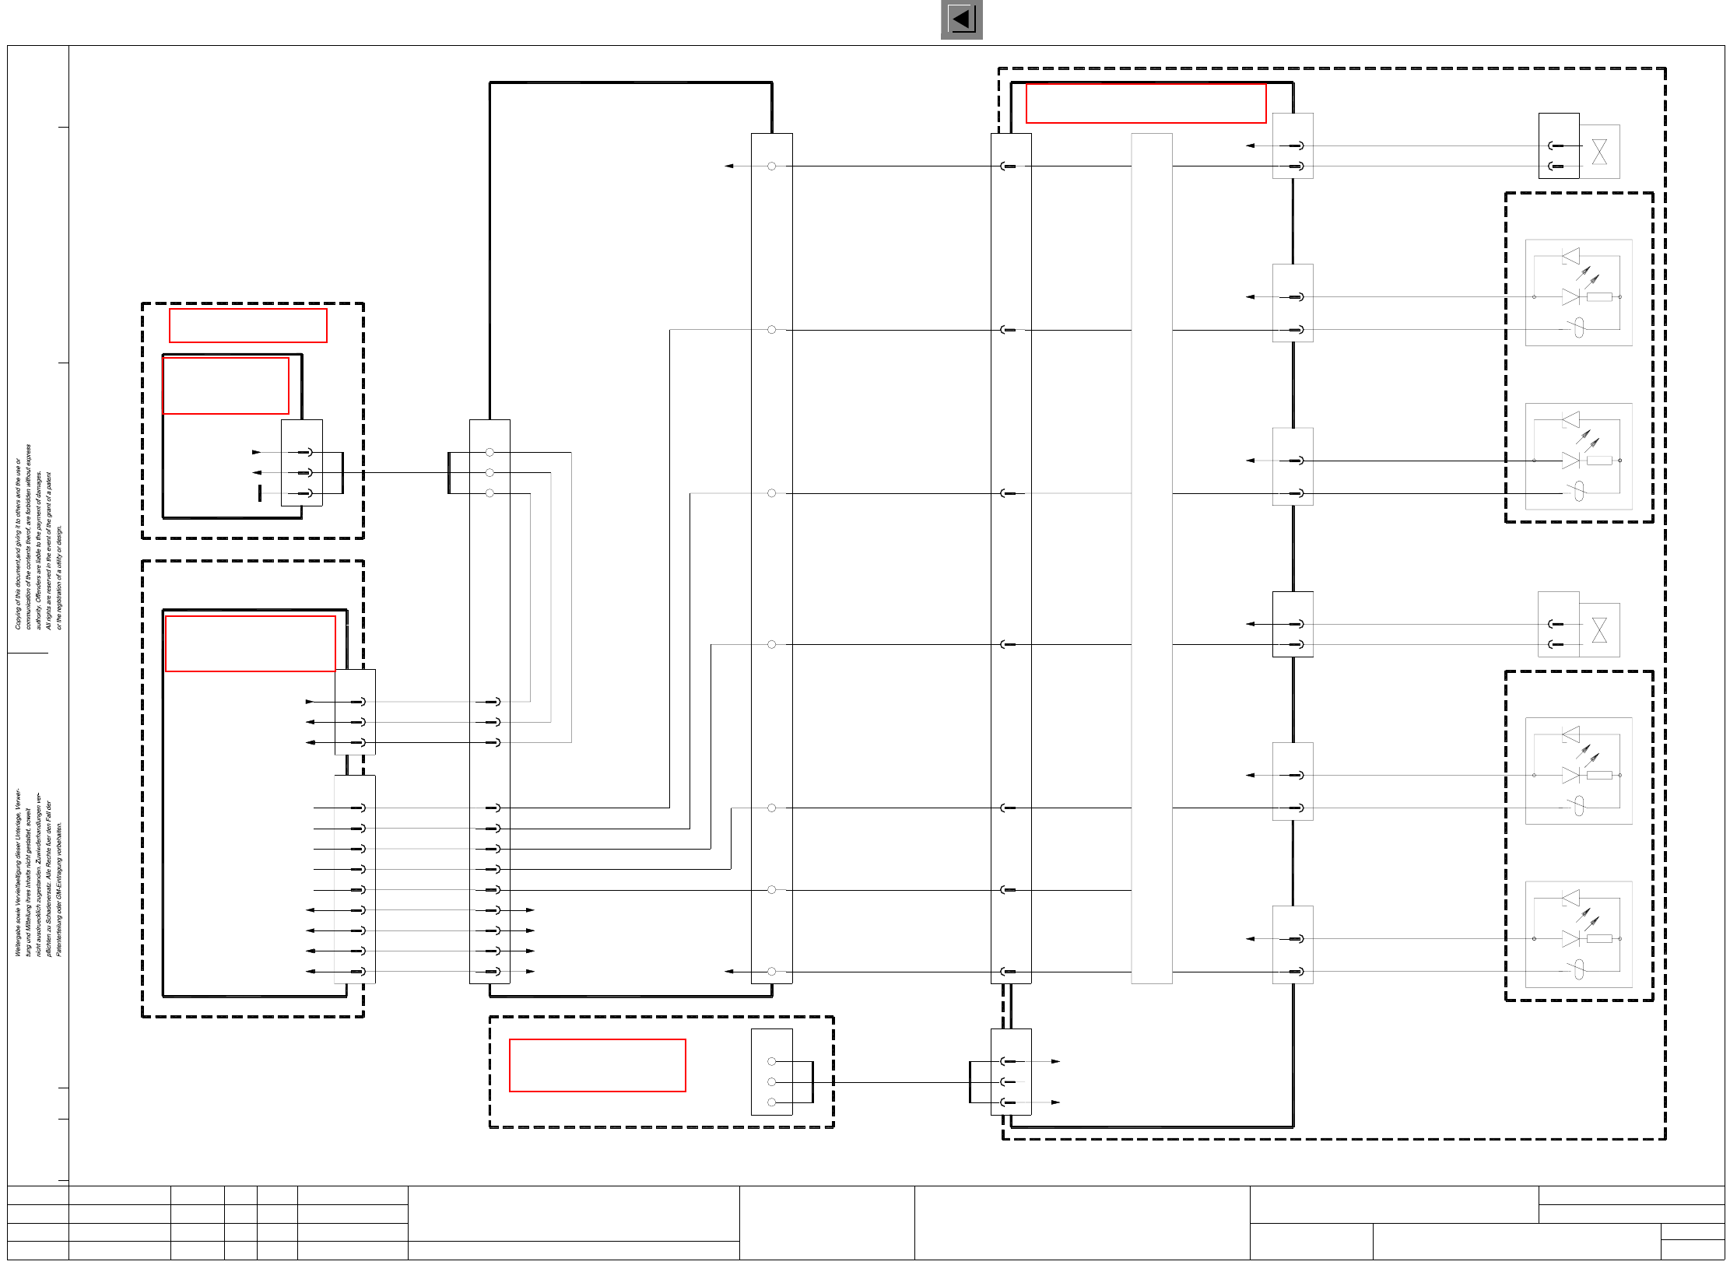Click the red box in bottom-center dashed module
Image resolution: width=1730 pixels, height=1265 pixels.
tap(597, 1065)
